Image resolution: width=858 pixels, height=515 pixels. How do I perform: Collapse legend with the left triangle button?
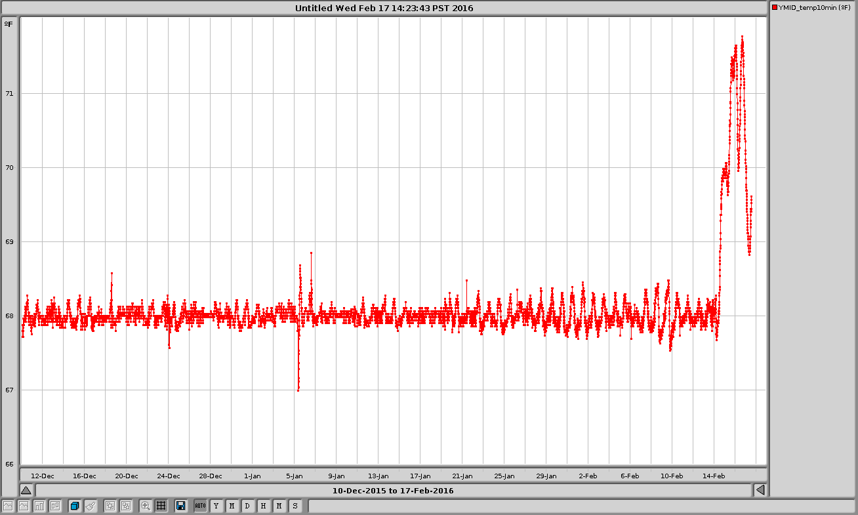coord(760,490)
